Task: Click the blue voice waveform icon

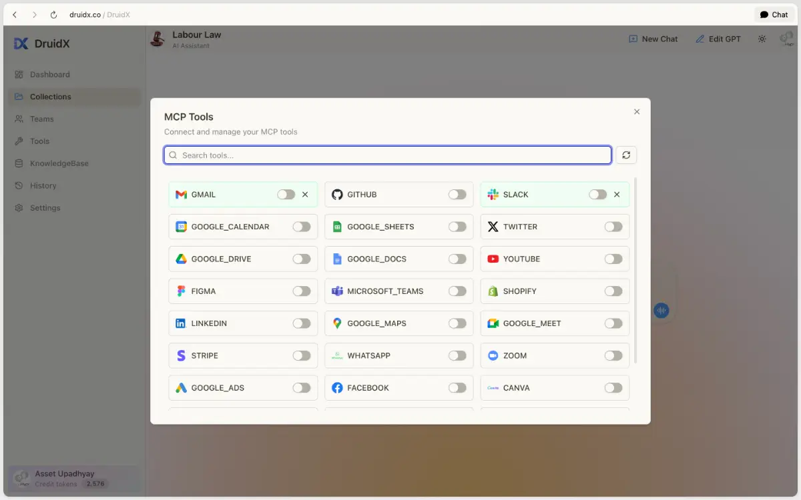Action: point(661,310)
